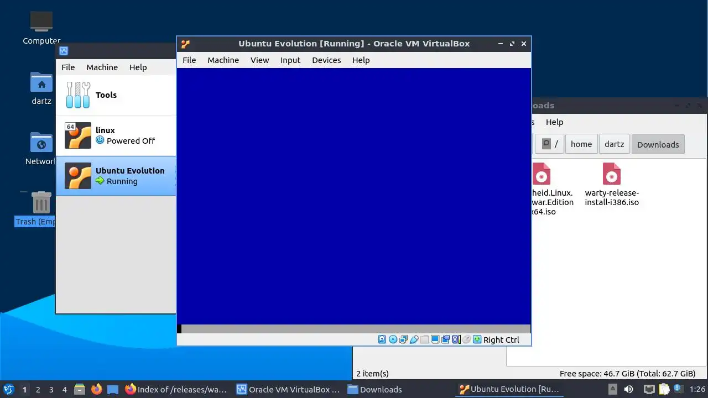This screenshot has width=708, height=398.
Task: Click the root path button in Downloads window
Action: point(549,144)
